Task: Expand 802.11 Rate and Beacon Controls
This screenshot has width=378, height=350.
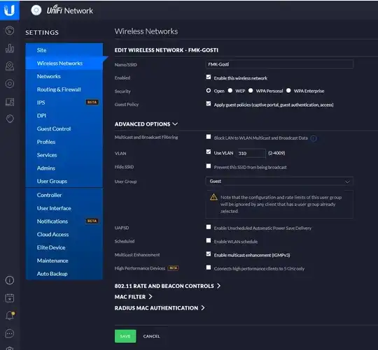Action: click(167, 286)
